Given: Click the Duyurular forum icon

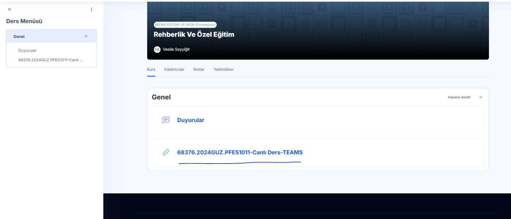Looking at the screenshot, I should 166,120.
